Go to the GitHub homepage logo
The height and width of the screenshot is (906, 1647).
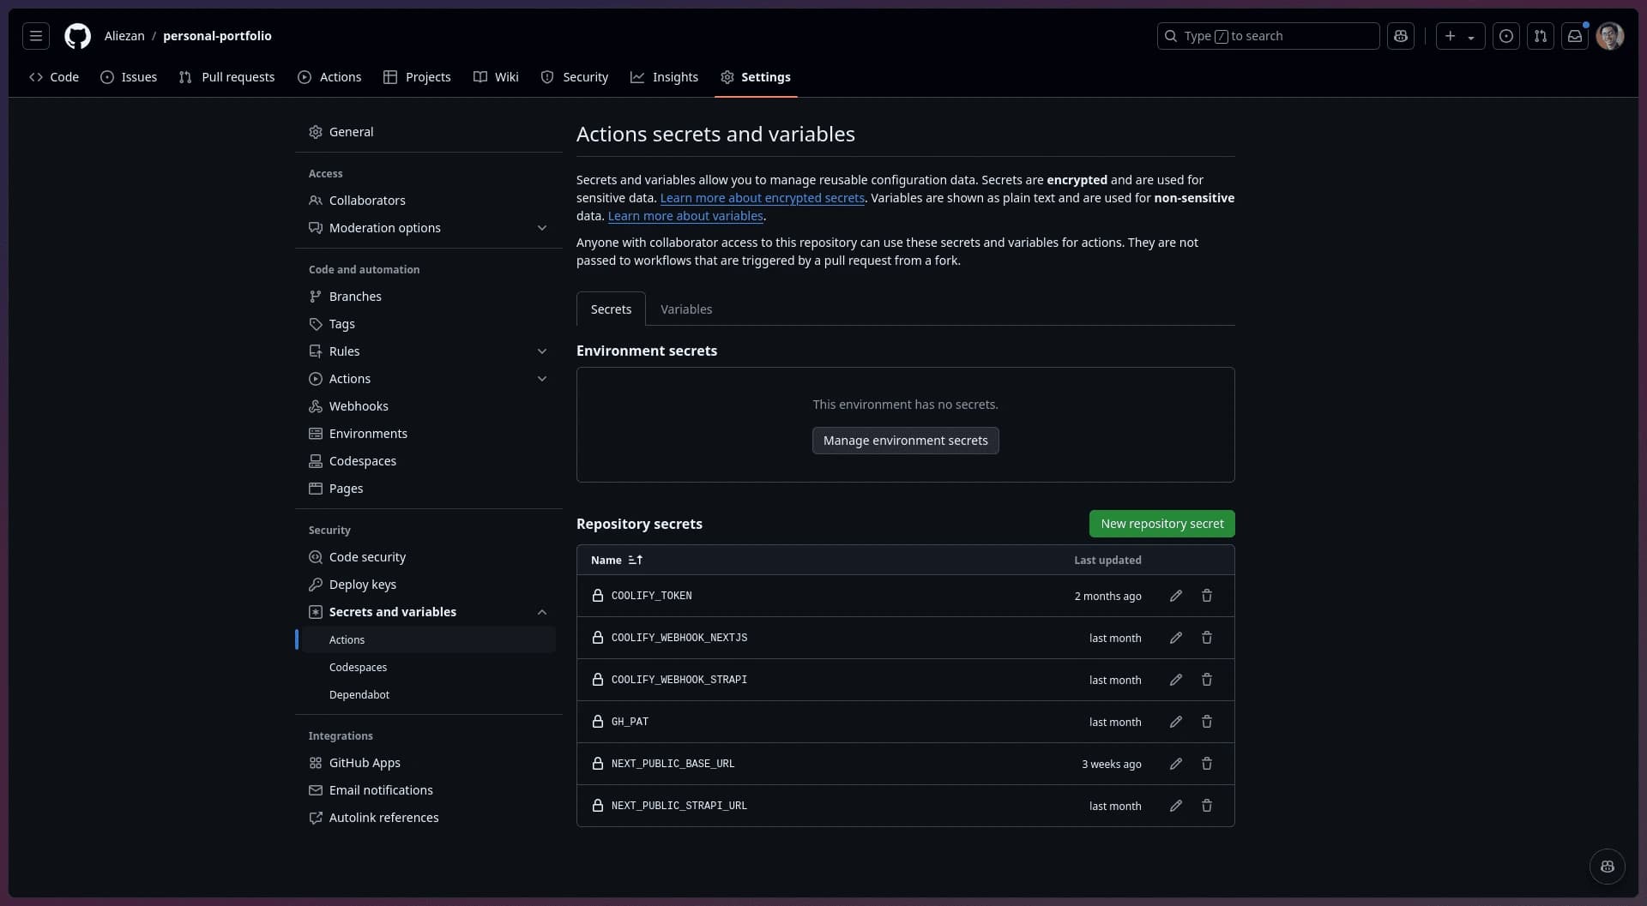(x=78, y=36)
